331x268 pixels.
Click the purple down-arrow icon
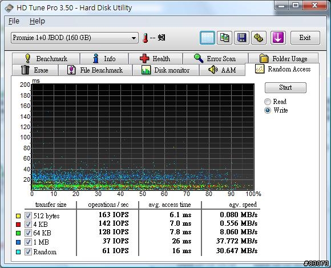click(278, 38)
